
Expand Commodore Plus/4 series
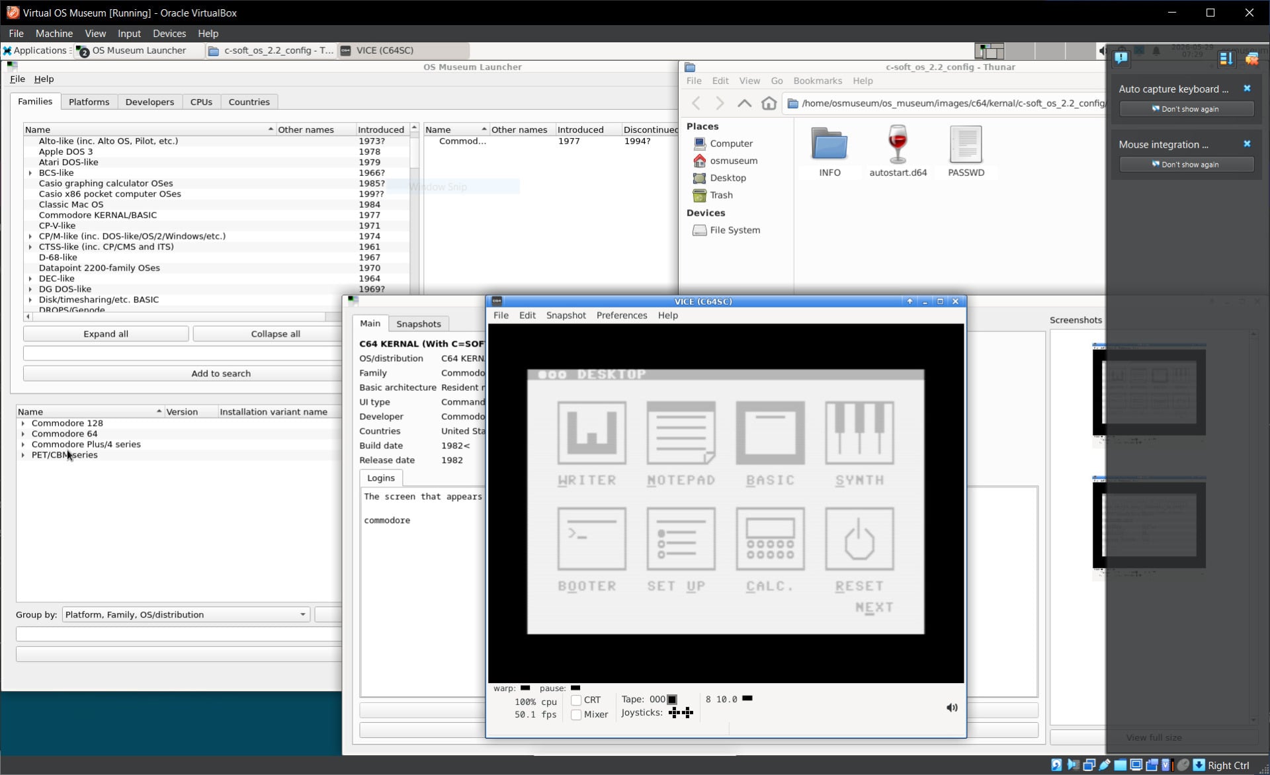23,445
